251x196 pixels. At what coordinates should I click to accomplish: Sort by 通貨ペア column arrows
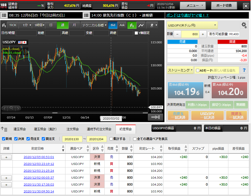coord(88,148)
